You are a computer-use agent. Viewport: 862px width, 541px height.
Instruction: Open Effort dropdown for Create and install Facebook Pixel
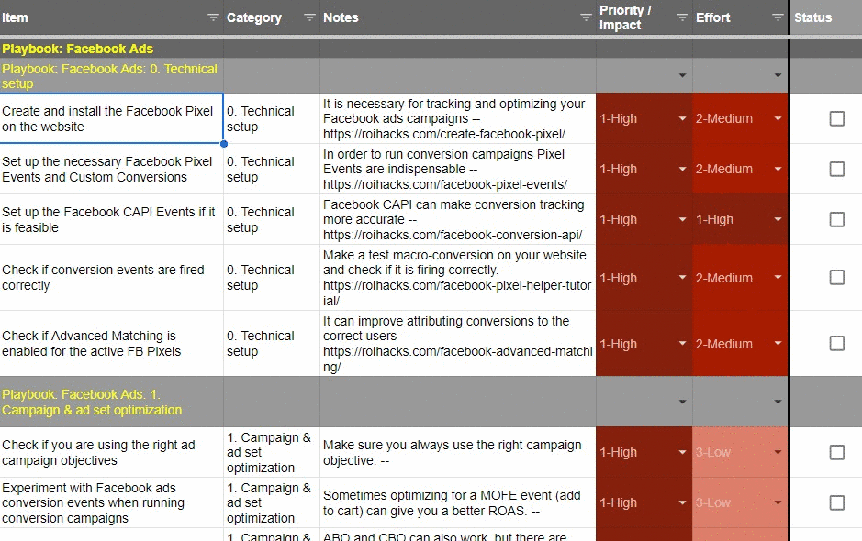point(778,118)
